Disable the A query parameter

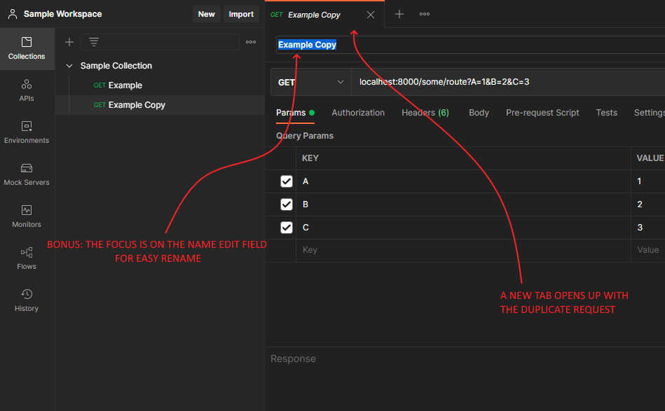tap(286, 181)
